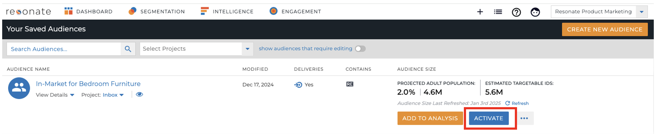Open the three-dots more options menu
Screen dimensions: 656x134
click(x=524, y=118)
